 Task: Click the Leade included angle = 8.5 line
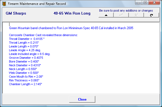(x=30, y=54)
